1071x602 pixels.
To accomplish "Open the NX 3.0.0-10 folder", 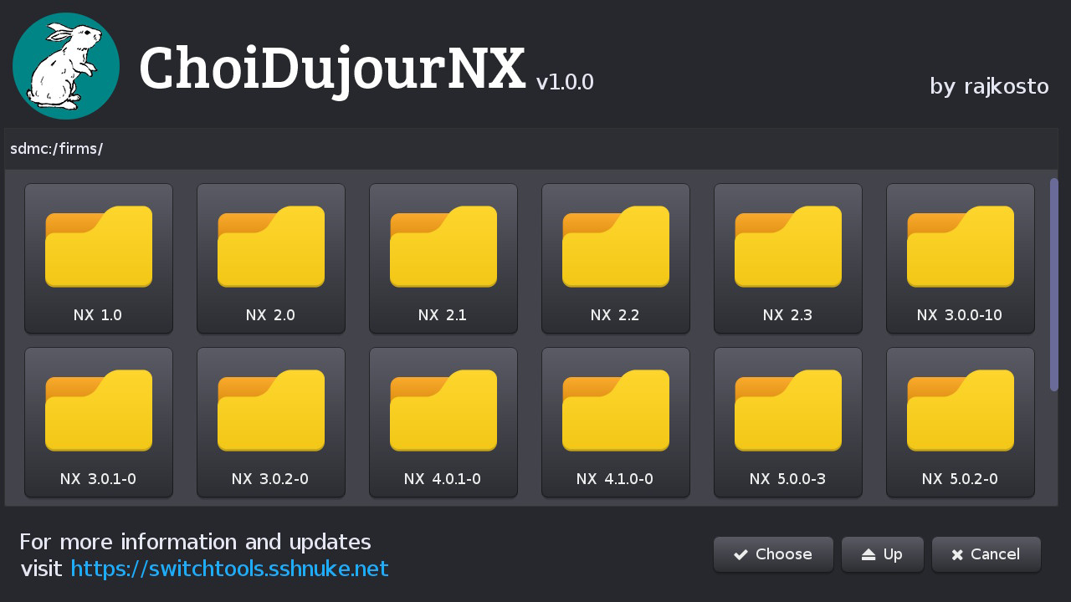I will [961, 258].
